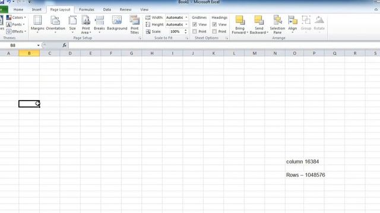The height and width of the screenshot is (213, 380).
Task: Click the "column 16384" text
Action: point(302,162)
